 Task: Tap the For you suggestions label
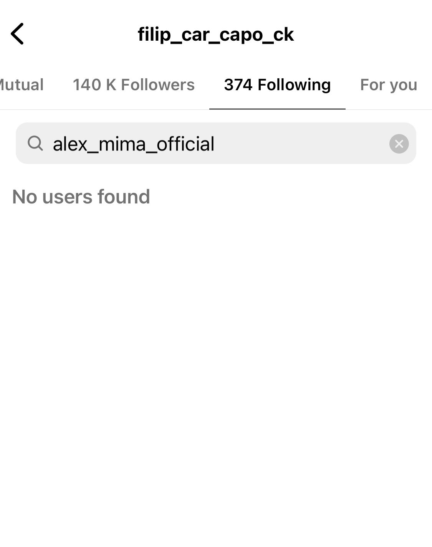[388, 85]
